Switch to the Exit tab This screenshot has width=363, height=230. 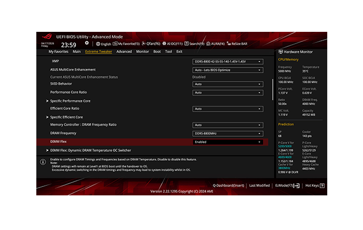179,51
